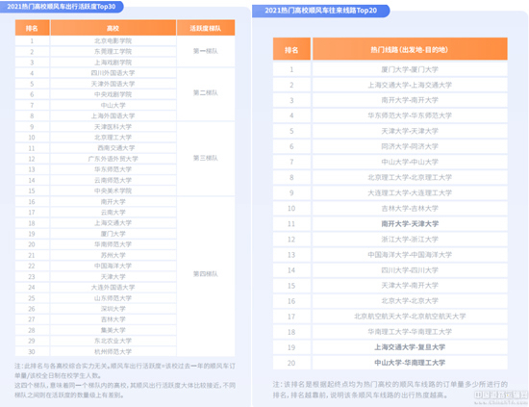This screenshot has width=529, height=407.
Task: Select the 排名 header in left table
Action: pos(32,28)
